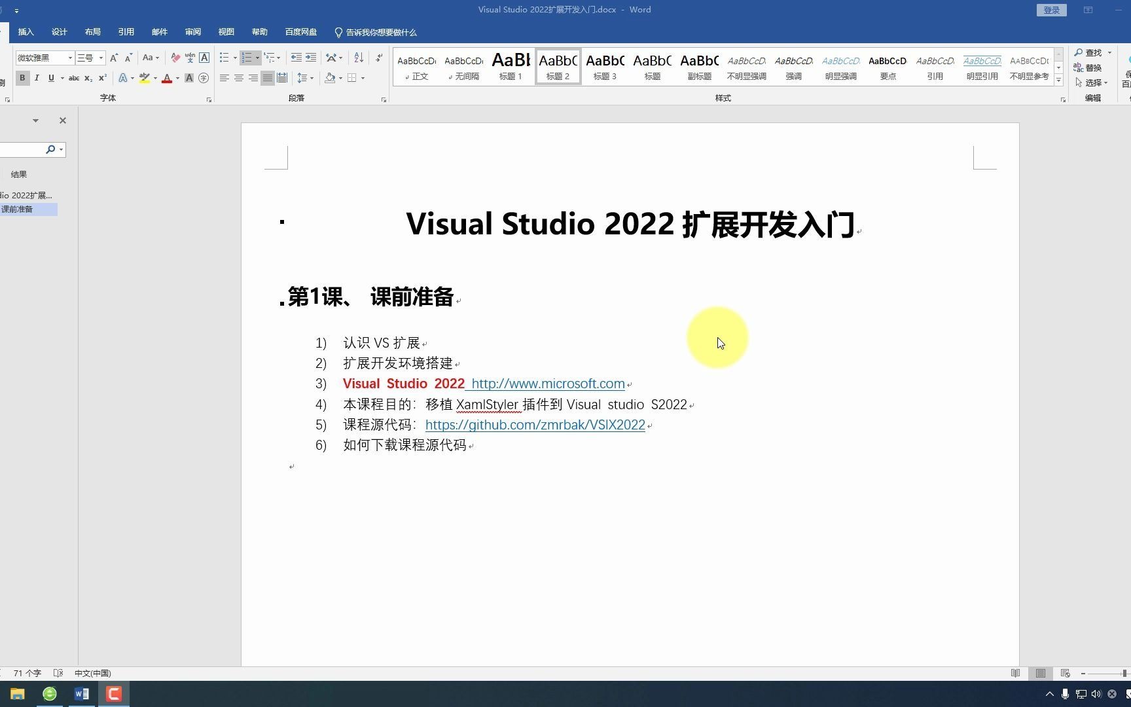Apply paragraph shading fill bucket
The height and width of the screenshot is (707, 1131).
click(330, 78)
